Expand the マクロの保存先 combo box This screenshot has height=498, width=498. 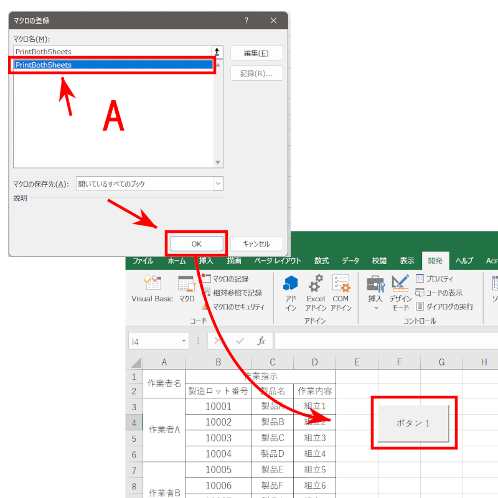(218, 184)
